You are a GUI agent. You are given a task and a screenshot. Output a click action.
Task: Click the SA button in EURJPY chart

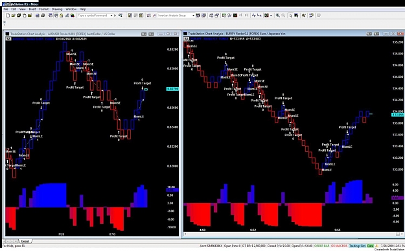tap(186, 39)
